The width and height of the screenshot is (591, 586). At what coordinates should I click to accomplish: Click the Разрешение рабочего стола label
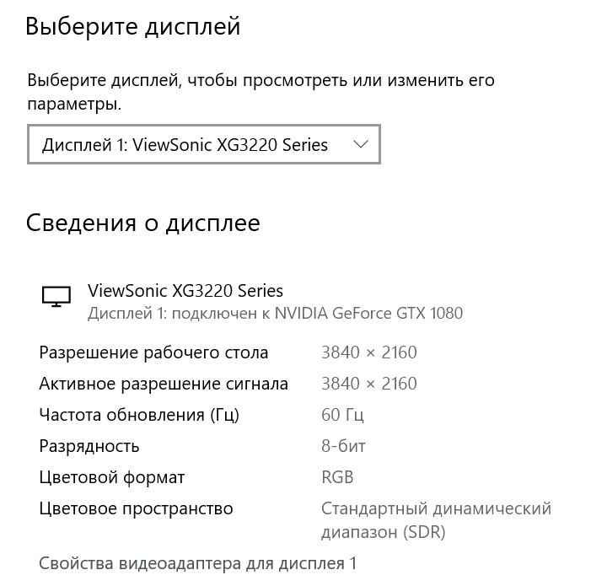153,352
